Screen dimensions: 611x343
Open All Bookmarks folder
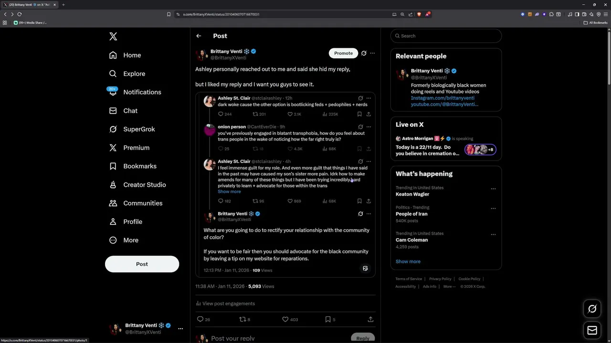pos(595,22)
